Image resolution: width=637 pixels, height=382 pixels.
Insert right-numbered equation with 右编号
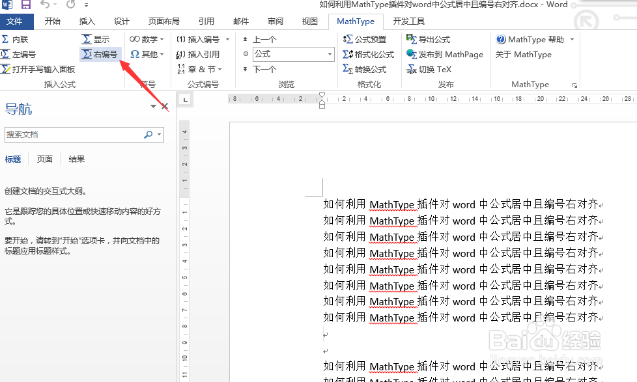tap(100, 55)
